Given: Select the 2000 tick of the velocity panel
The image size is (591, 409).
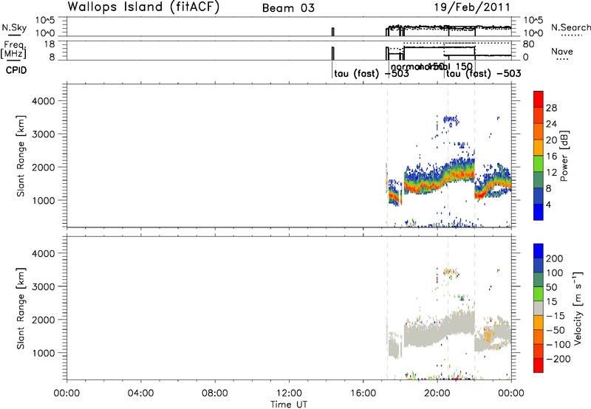Looking at the screenshot, I should 43,320.
